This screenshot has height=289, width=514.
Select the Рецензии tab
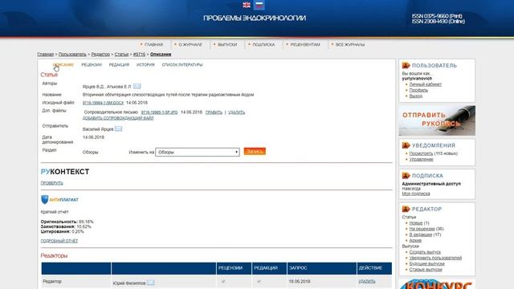(x=92, y=65)
